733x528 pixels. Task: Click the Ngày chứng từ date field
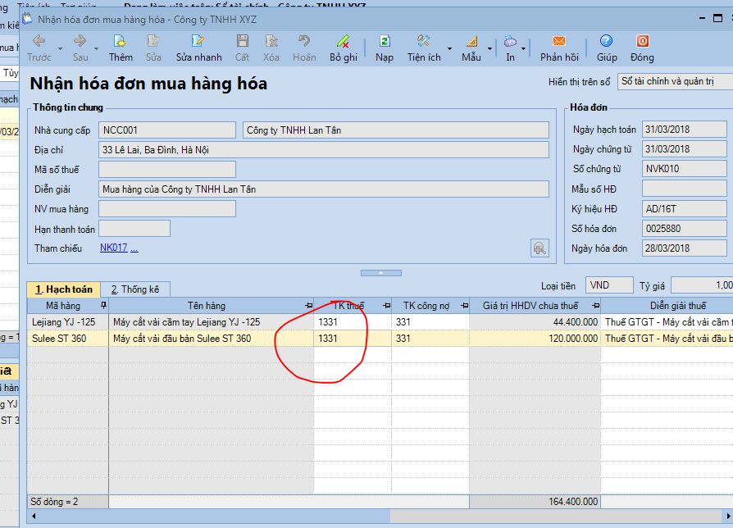click(684, 148)
